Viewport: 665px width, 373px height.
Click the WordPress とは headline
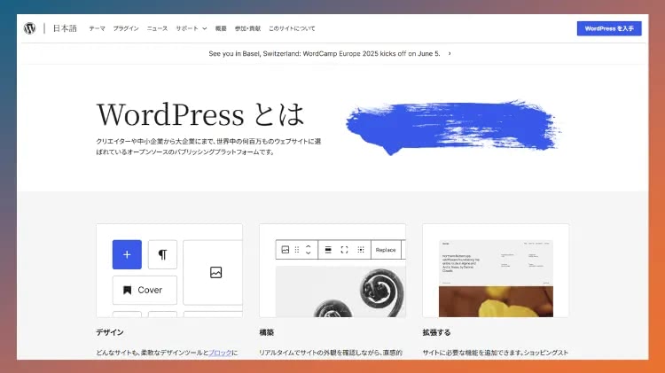(x=200, y=114)
